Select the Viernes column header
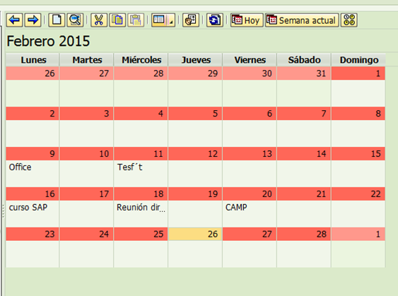Viewport: 398px width, 296px height. (x=250, y=60)
